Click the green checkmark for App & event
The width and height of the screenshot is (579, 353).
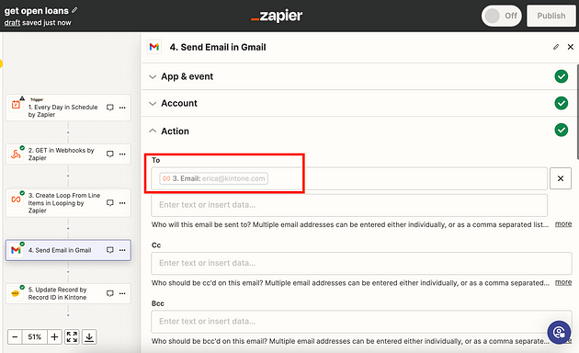(x=562, y=76)
